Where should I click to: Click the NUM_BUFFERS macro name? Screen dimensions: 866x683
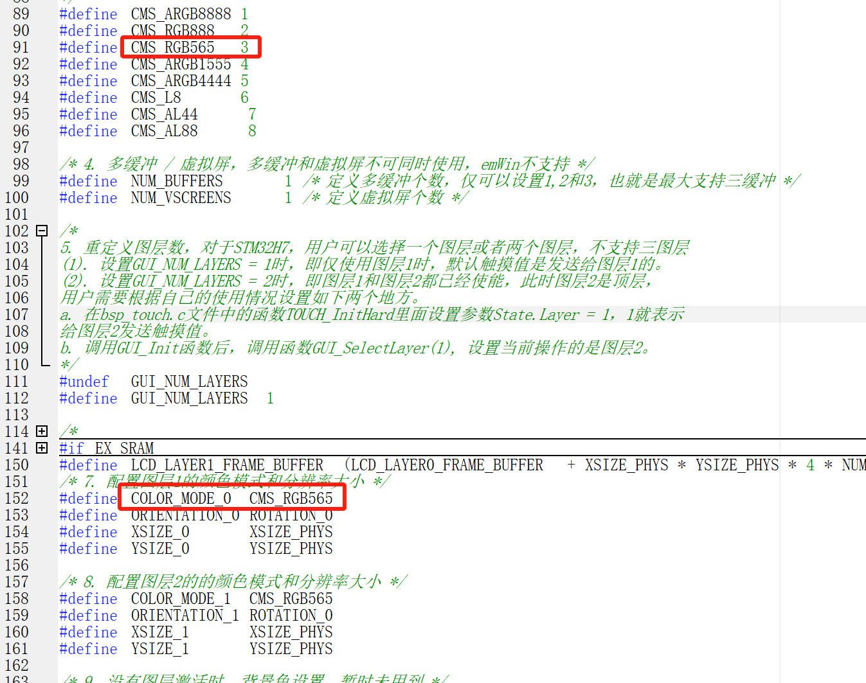pyautogui.click(x=176, y=181)
